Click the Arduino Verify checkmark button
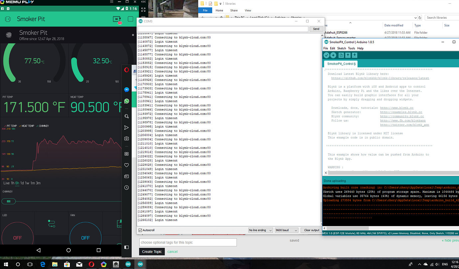This screenshot has height=269, width=459. point(326,55)
